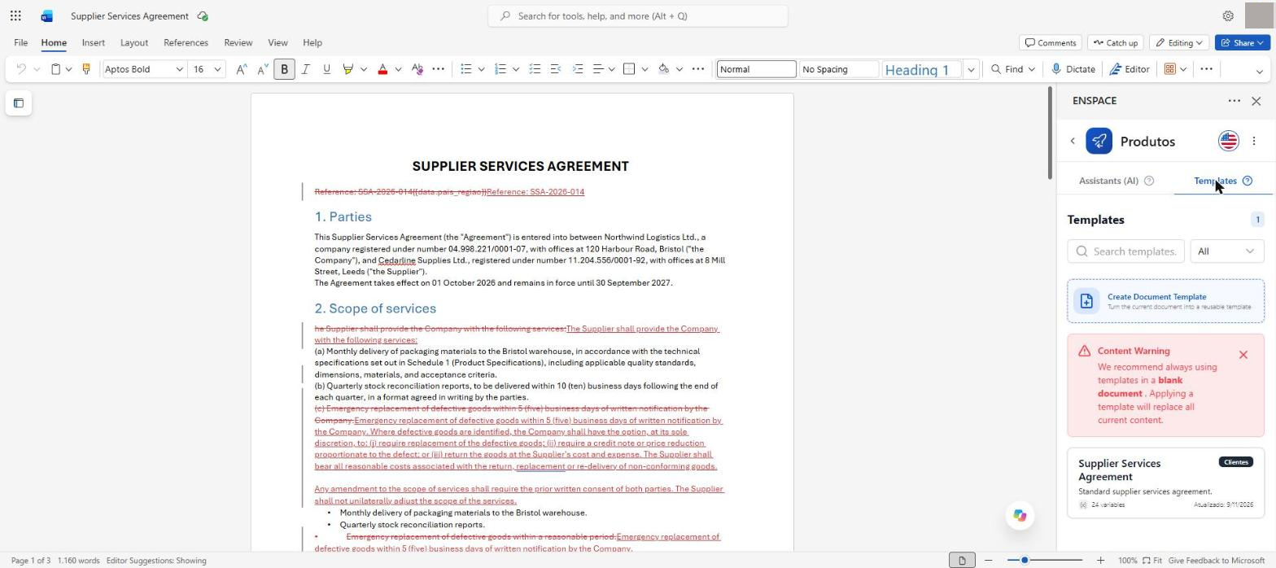Click the Share button
This screenshot has height=568, width=1276.
(1242, 42)
